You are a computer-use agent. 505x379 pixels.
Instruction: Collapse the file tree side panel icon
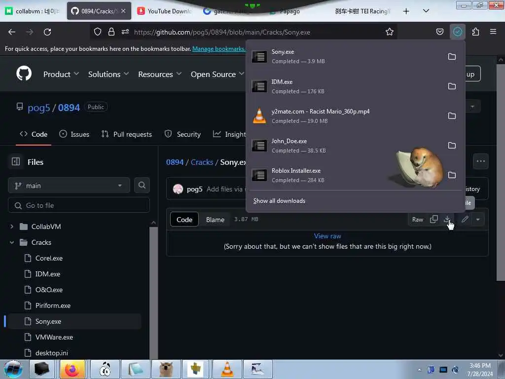tap(16, 161)
